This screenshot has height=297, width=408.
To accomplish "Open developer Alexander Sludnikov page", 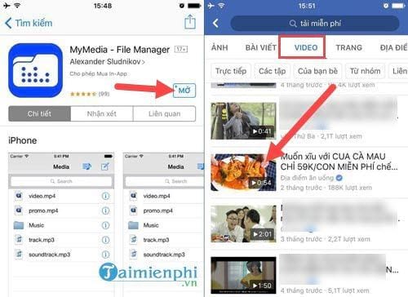I will point(107,62).
